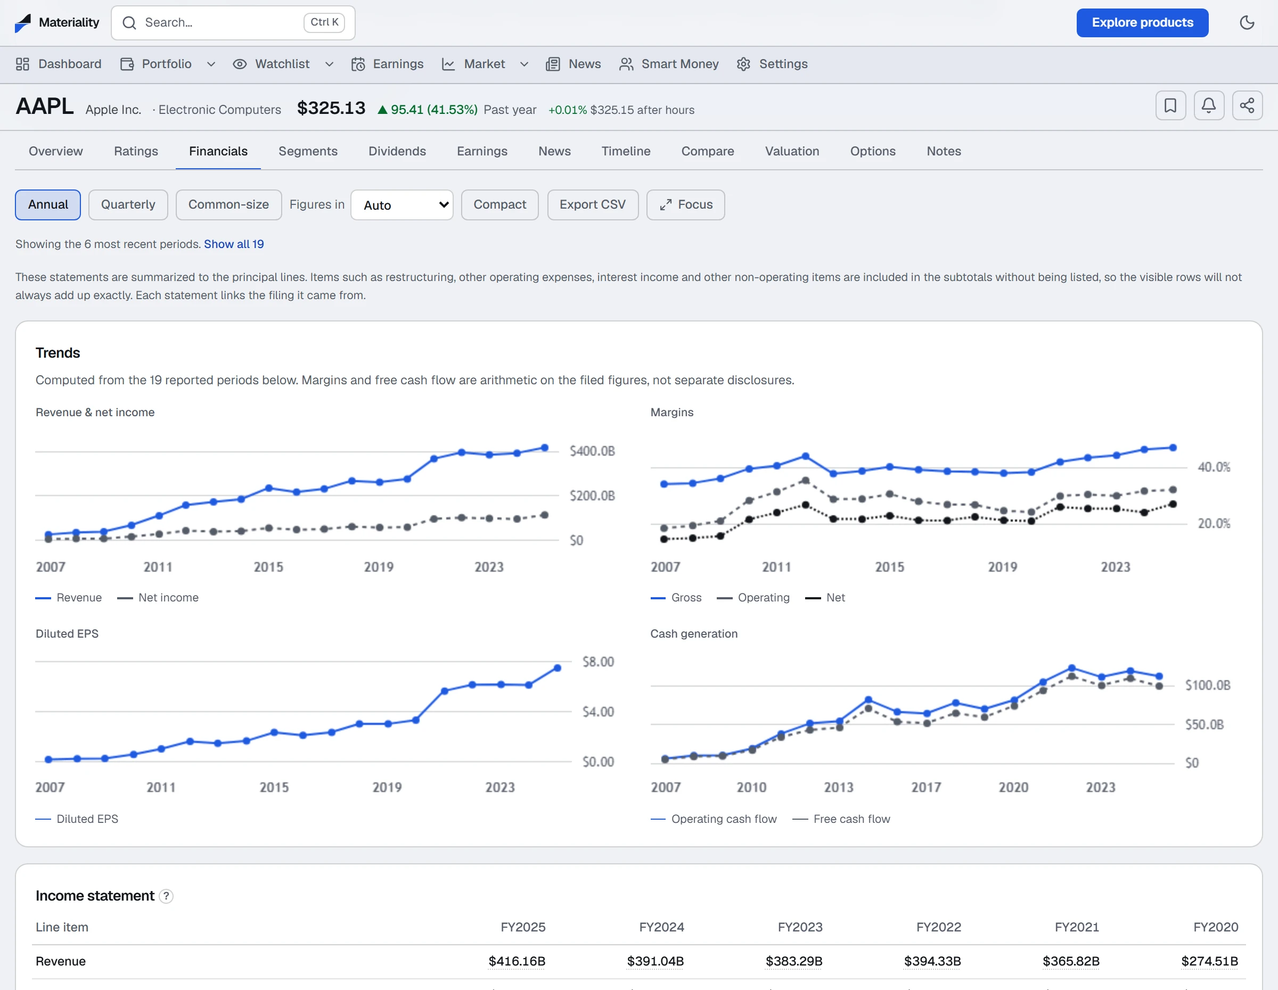Open the stock Earnings tab

(x=482, y=151)
